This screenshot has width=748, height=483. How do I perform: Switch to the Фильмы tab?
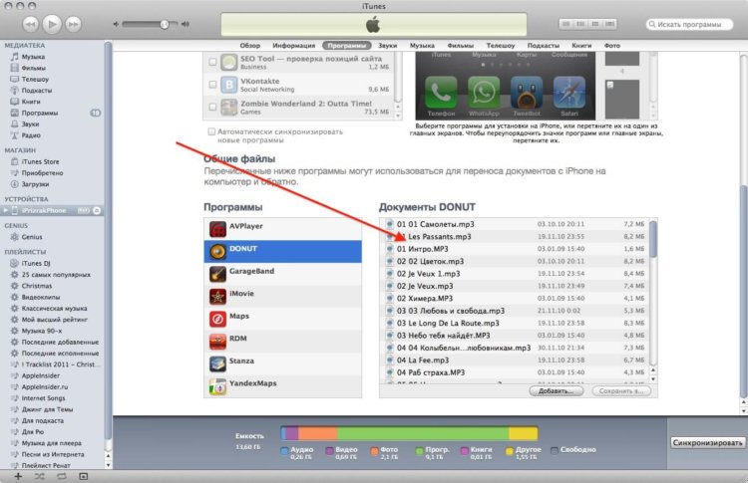tap(461, 46)
